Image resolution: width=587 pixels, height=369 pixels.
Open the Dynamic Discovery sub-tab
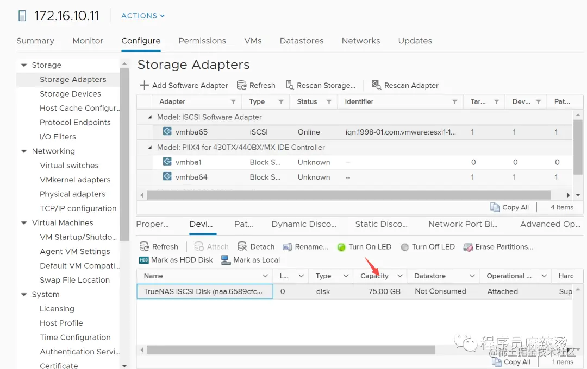304,224
